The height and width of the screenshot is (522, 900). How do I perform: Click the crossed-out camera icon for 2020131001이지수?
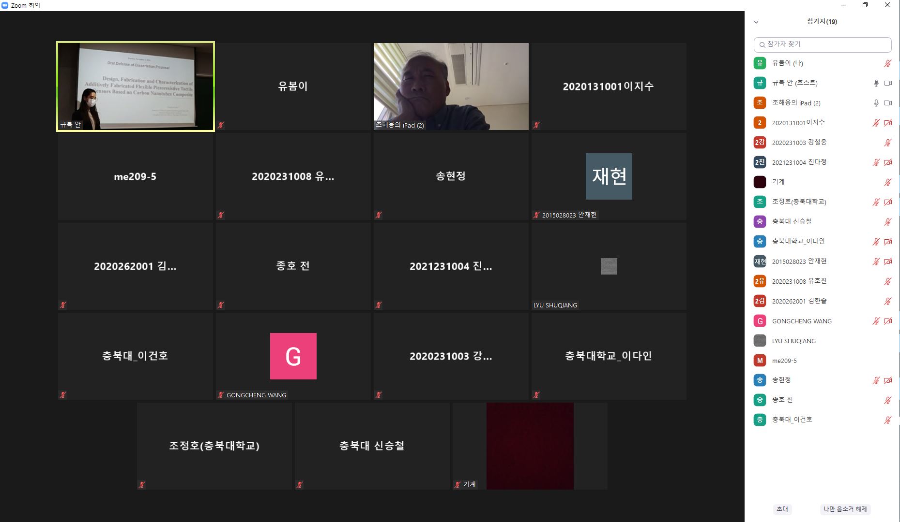(888, 123)
